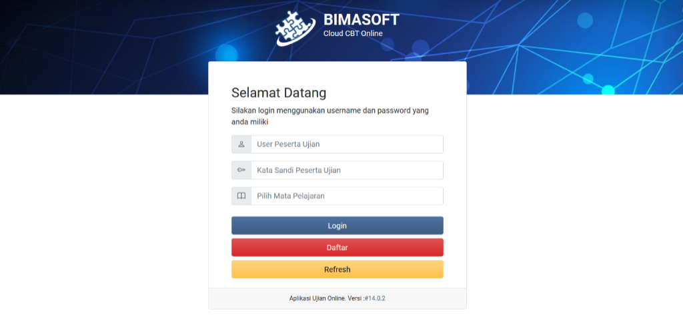Click the blue Login button

click(x=337, y=226)
